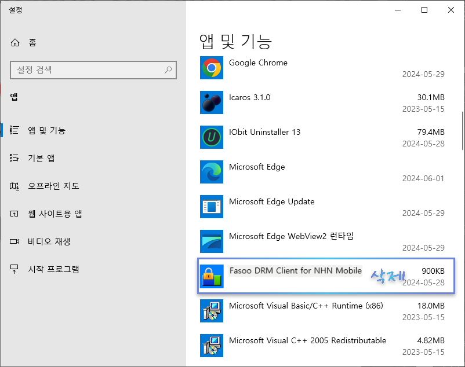
Task: Select 앱 및 기능 in the sidebar
Action: pos(46,130)
